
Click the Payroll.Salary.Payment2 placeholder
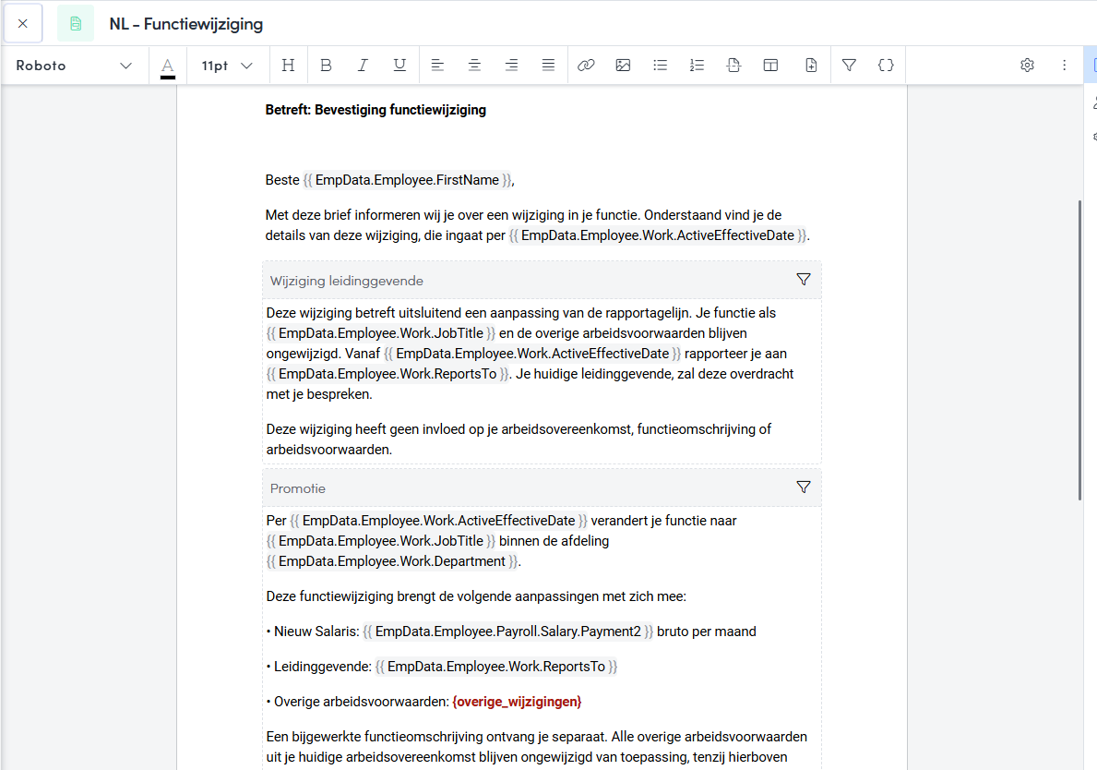508,632
